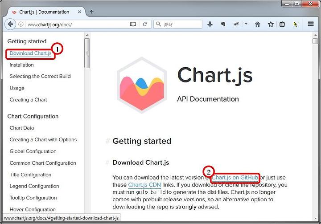Open Creating a Chart with Options

(x=43, y=139)
